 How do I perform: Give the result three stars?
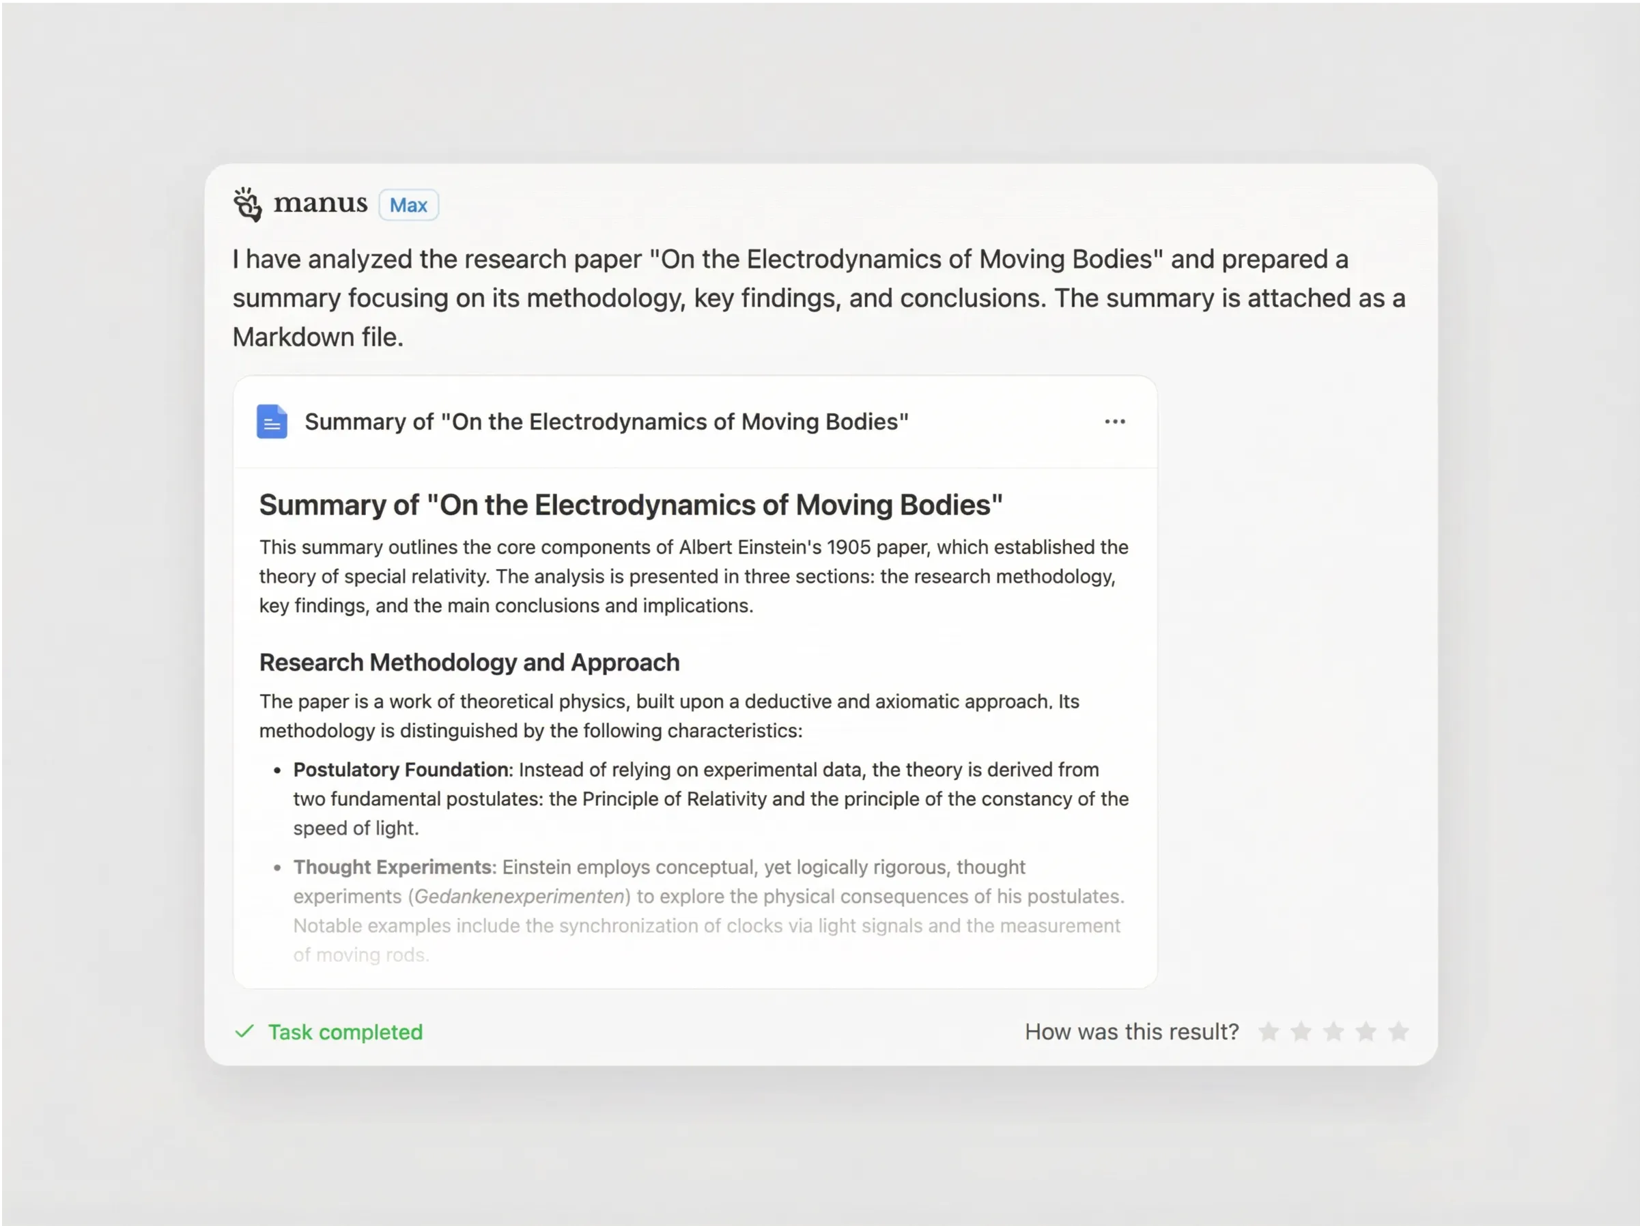coord(1334,1031)
